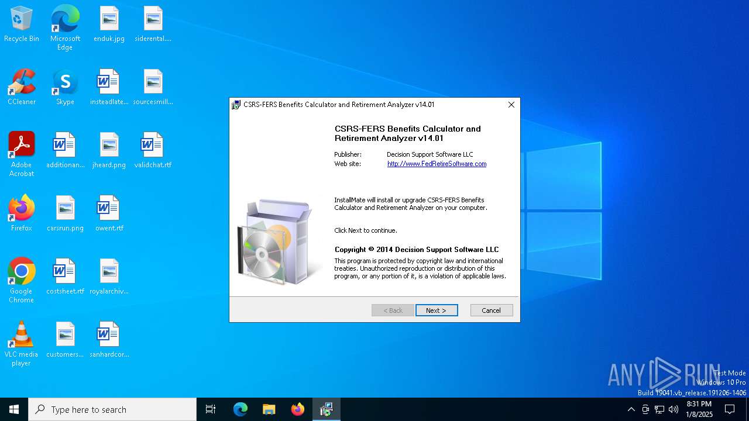Click the publisher name 'Decision Support Software LLC'
Screen dimensions: 749x421
pyautogui.click(x=430, y=154)
